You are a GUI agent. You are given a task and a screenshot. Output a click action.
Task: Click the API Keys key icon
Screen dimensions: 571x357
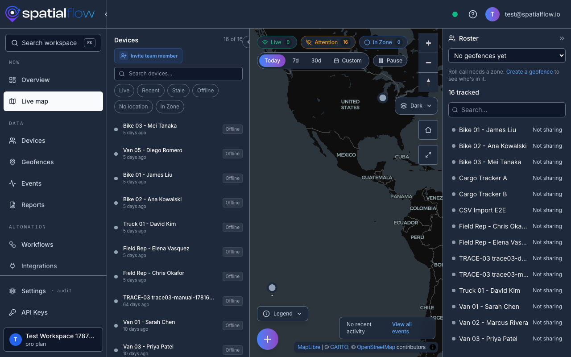pos(12,312)
